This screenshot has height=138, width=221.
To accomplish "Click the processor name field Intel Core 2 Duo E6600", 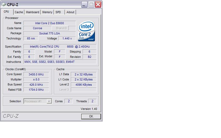I will coord(50,23).
